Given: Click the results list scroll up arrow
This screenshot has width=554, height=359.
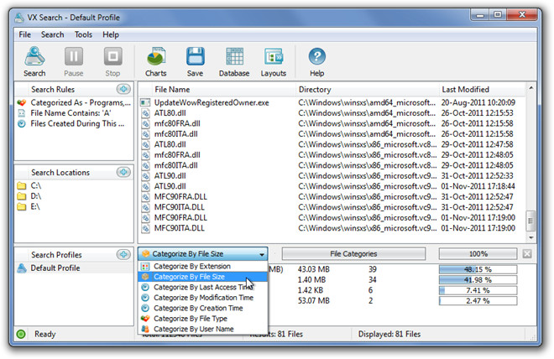Looking at the screenshot, I should (x=530, y=87).
